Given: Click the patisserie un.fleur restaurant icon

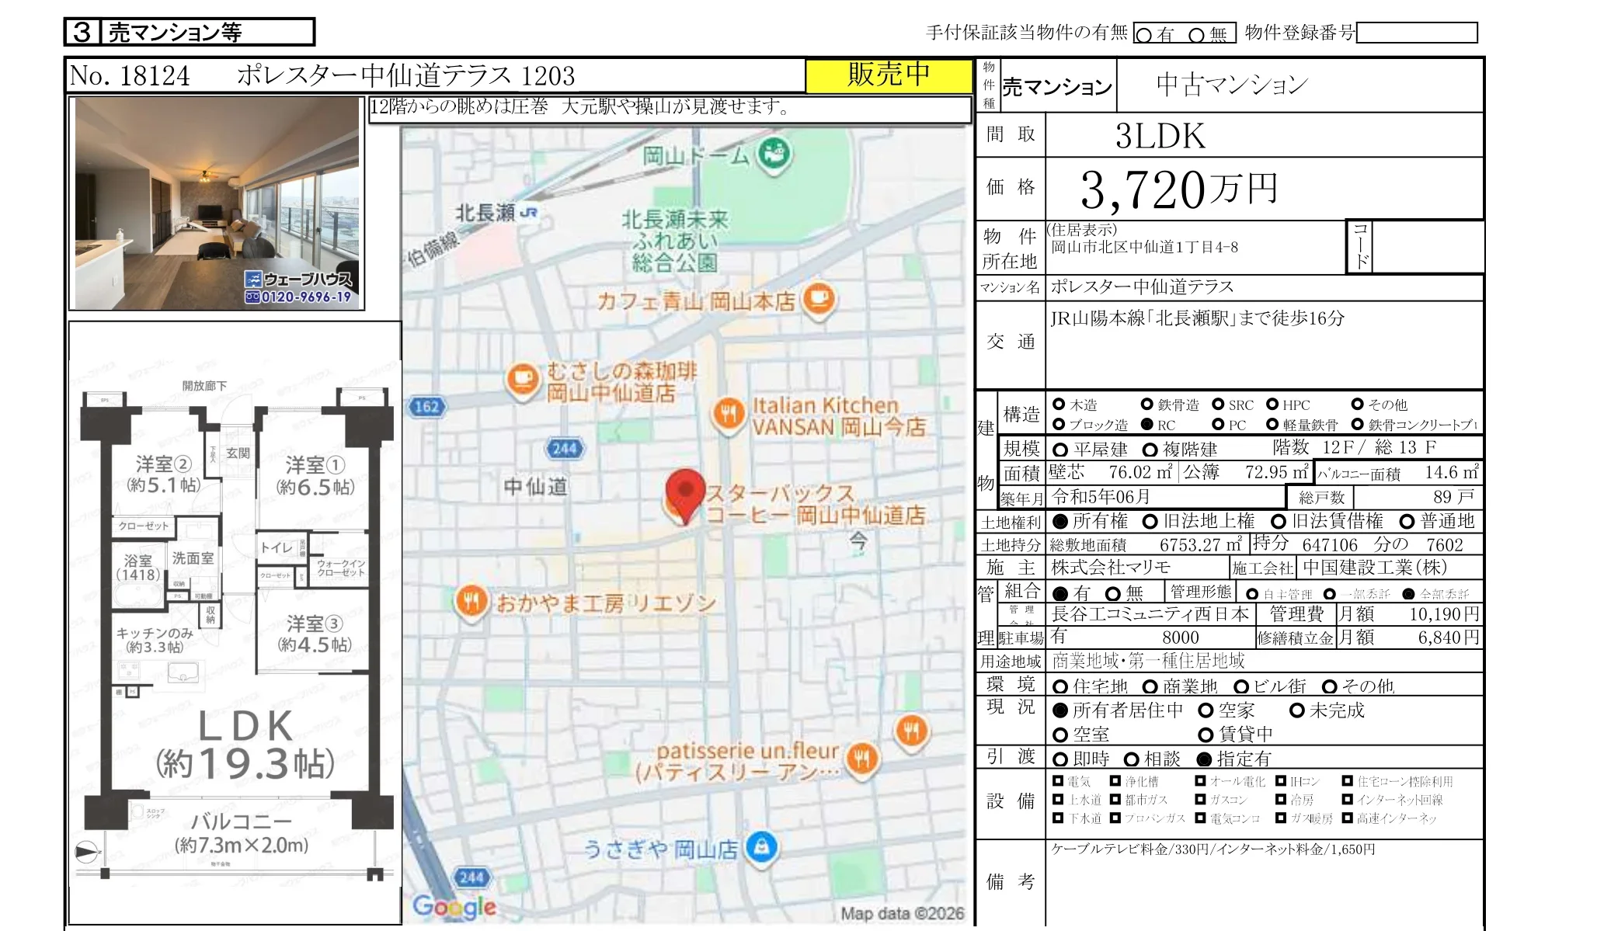Looking at the screenshot, I should point(863,758).
